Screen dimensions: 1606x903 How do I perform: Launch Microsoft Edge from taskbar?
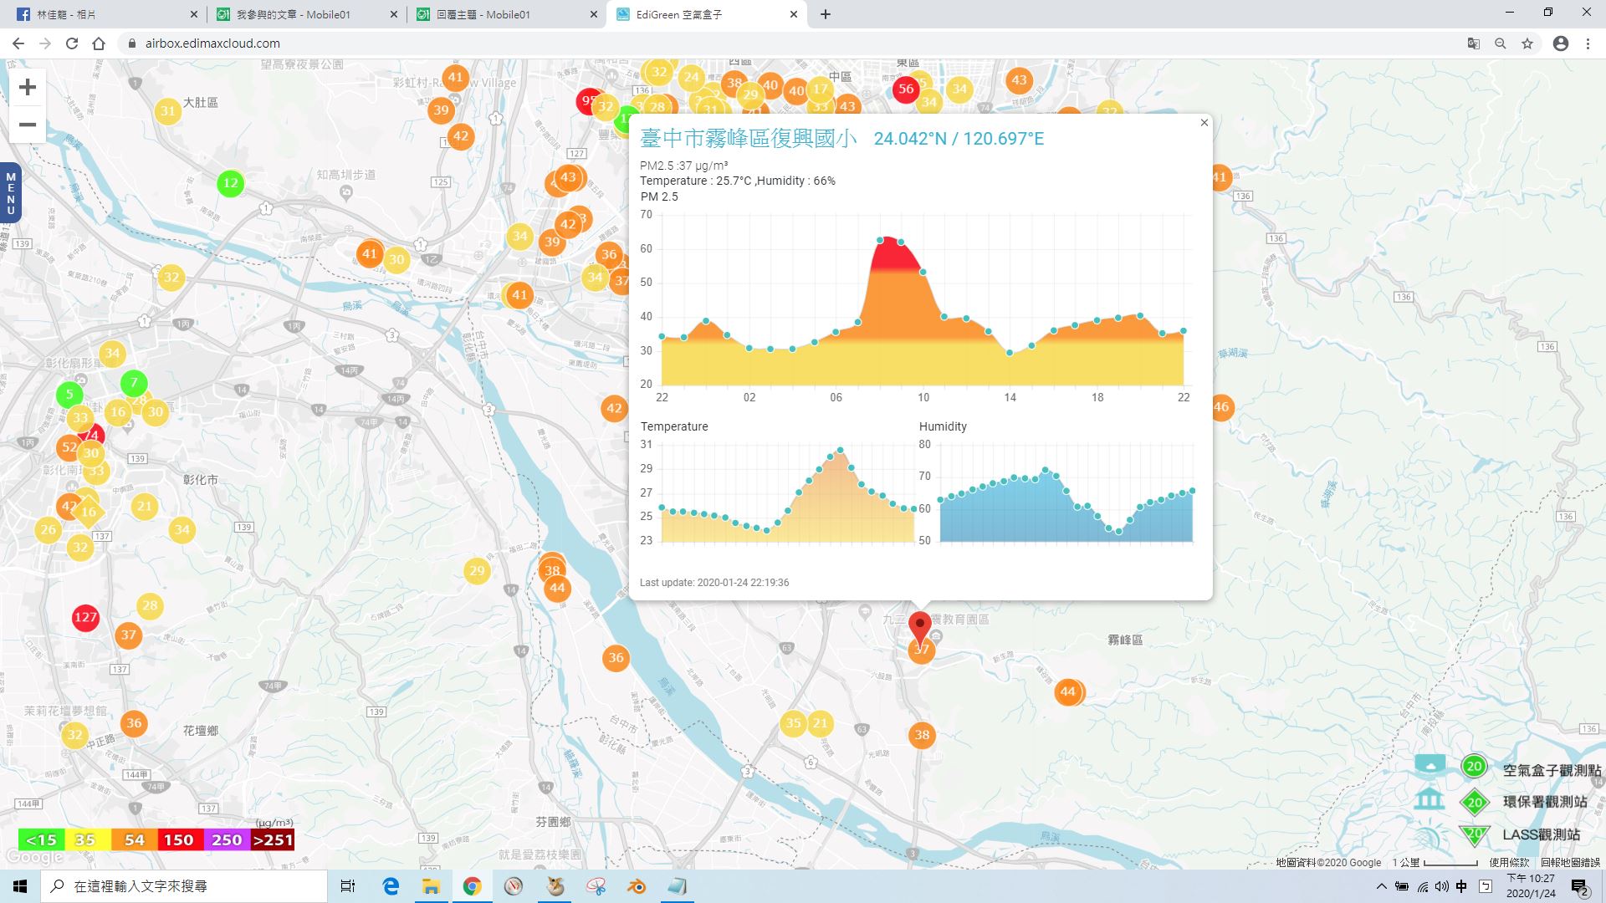[391, 886]
